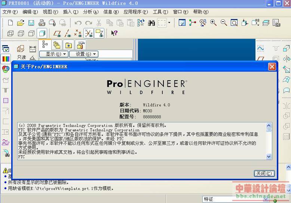Click the model display checklist icon
Viewport: 291px width, 203px height.
click(6, 49)
